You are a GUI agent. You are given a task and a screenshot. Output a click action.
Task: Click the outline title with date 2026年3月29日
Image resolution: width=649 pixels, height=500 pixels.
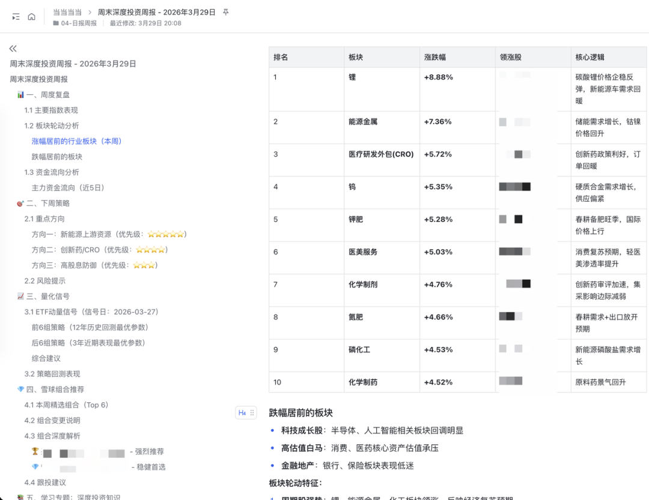point(73,64)
